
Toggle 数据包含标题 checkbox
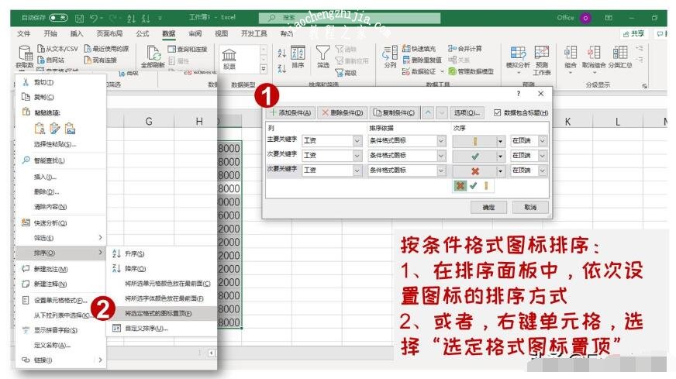pos(497,112)
